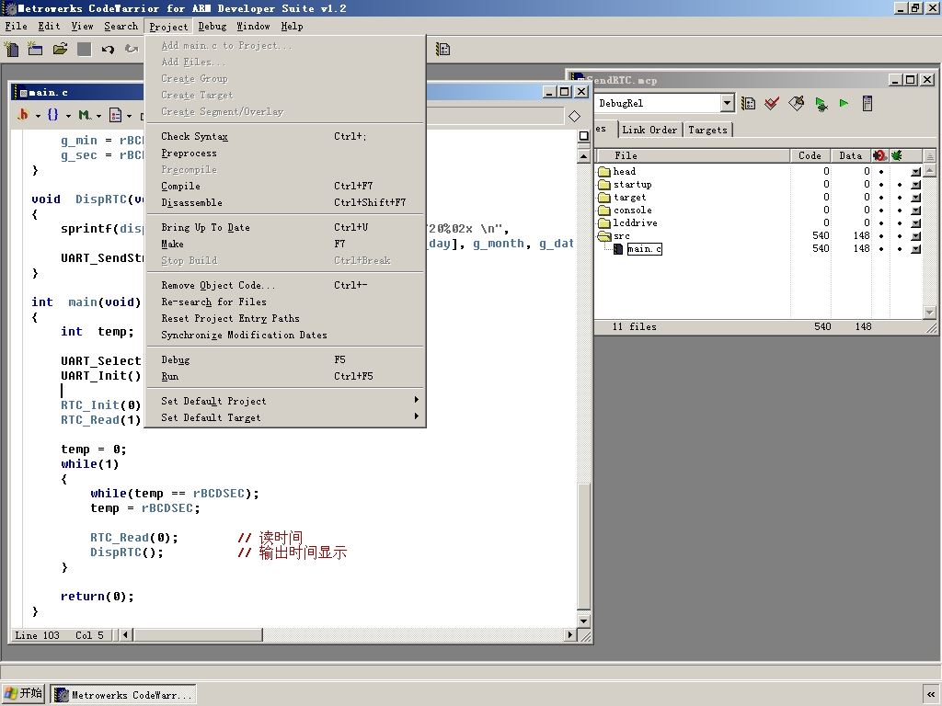
Task: Click the Open File folder icon
Action: (60, 49)
